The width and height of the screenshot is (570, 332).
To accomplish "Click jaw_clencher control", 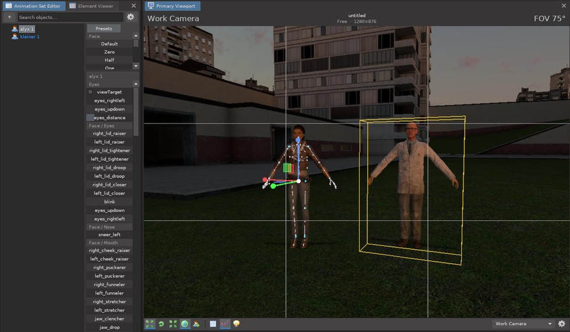I will pos(110,319).
